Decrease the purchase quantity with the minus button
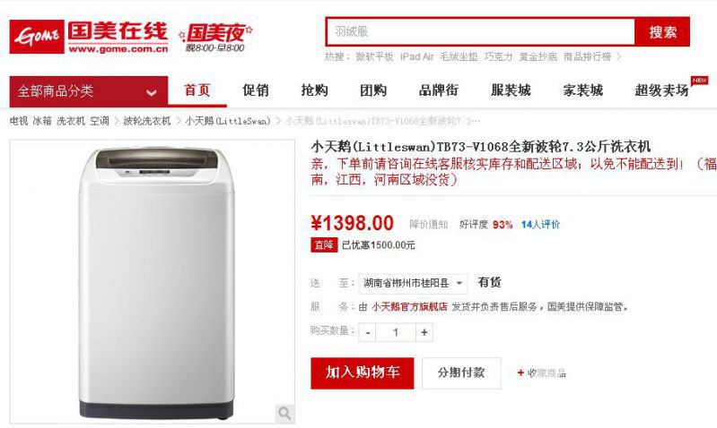Image resolution: width=717 pixels, height=428 pixels. tap(367, 332)
